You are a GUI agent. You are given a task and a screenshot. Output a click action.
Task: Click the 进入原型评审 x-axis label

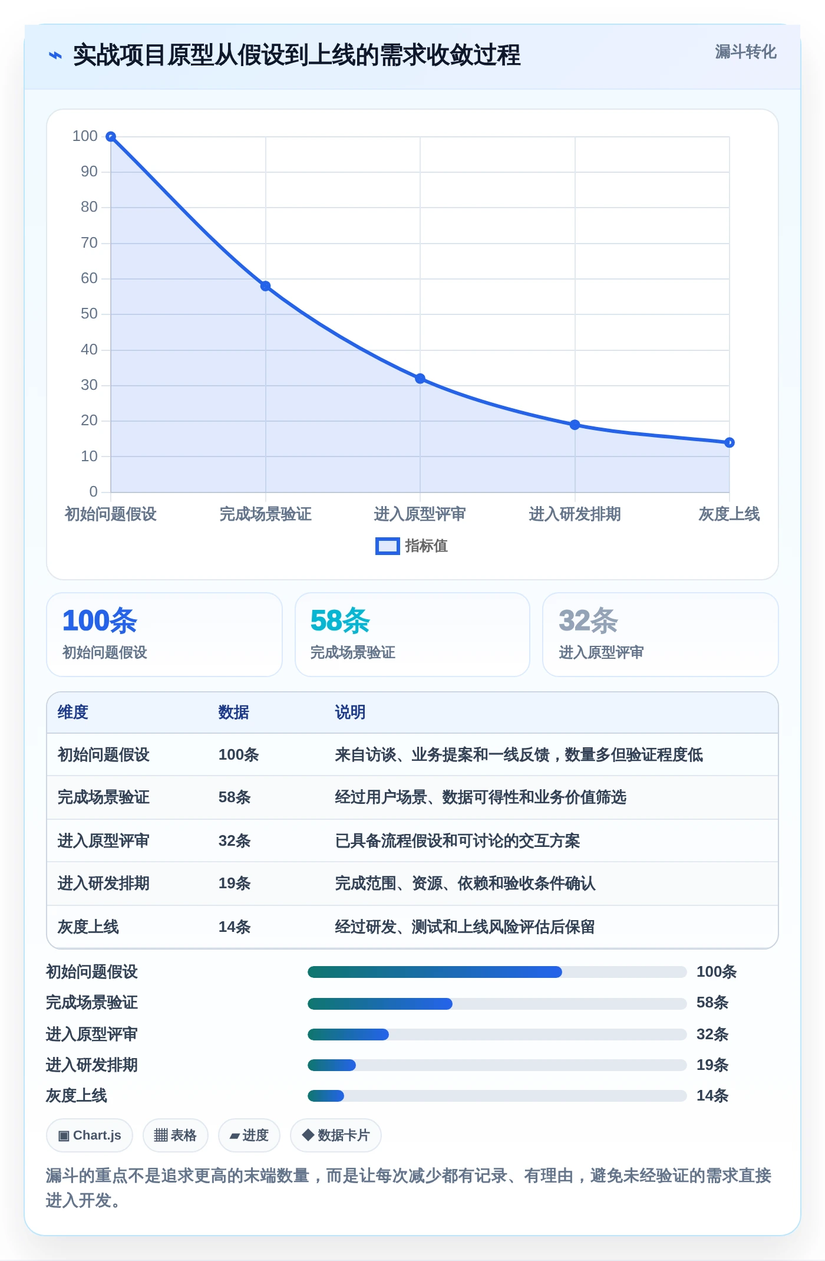click(420, 514)
